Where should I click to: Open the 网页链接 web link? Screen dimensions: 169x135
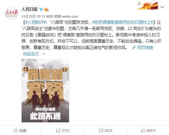click(x=145, y=47)
